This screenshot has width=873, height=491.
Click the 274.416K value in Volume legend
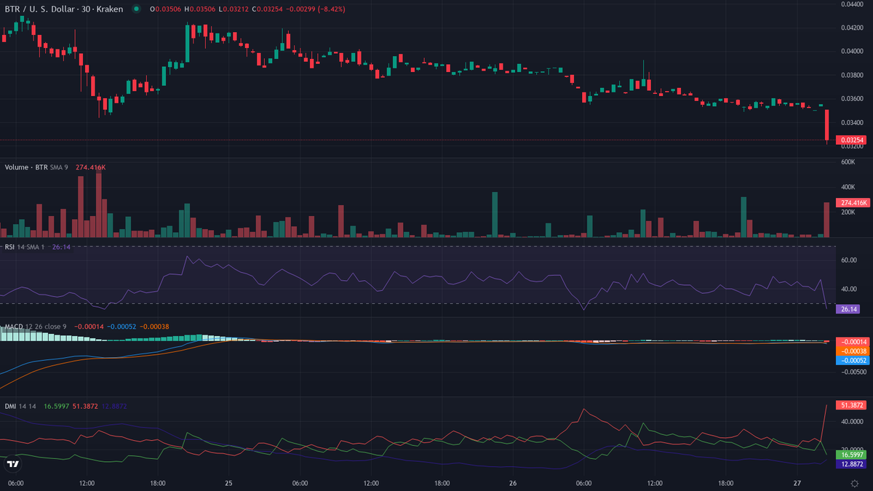click(x=91, y=167)
